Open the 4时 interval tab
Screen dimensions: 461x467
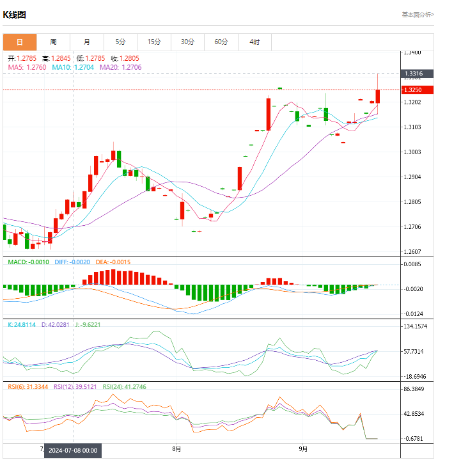pyautogui.click(x=254, y=42)
